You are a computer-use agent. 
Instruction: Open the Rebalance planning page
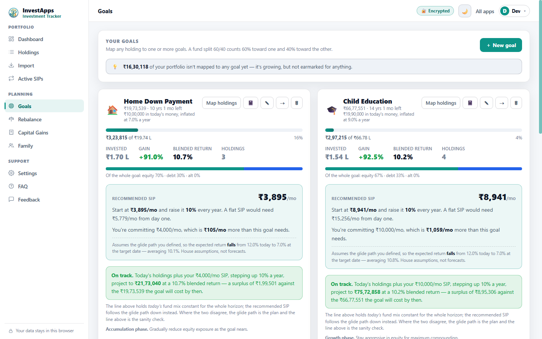point(44,119)
